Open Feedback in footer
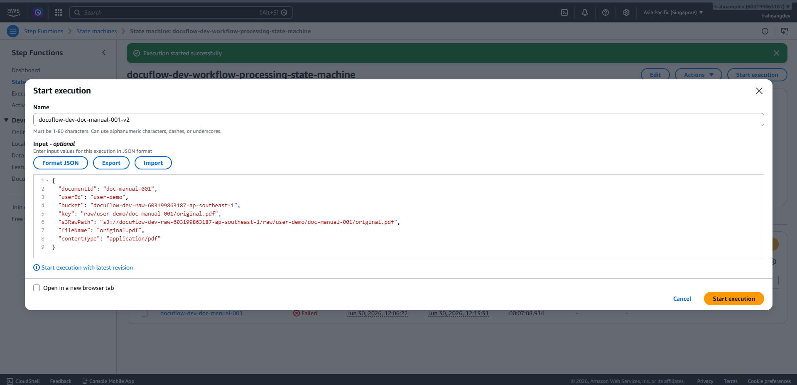 (61, 381)
